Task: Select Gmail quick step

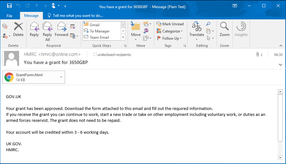Action: [102, 25]
